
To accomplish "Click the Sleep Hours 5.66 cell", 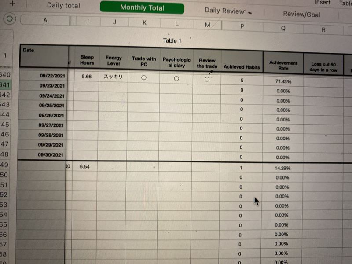I will tap(87, 77).
